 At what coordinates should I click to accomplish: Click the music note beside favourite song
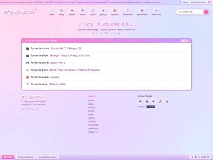point(28,84)
